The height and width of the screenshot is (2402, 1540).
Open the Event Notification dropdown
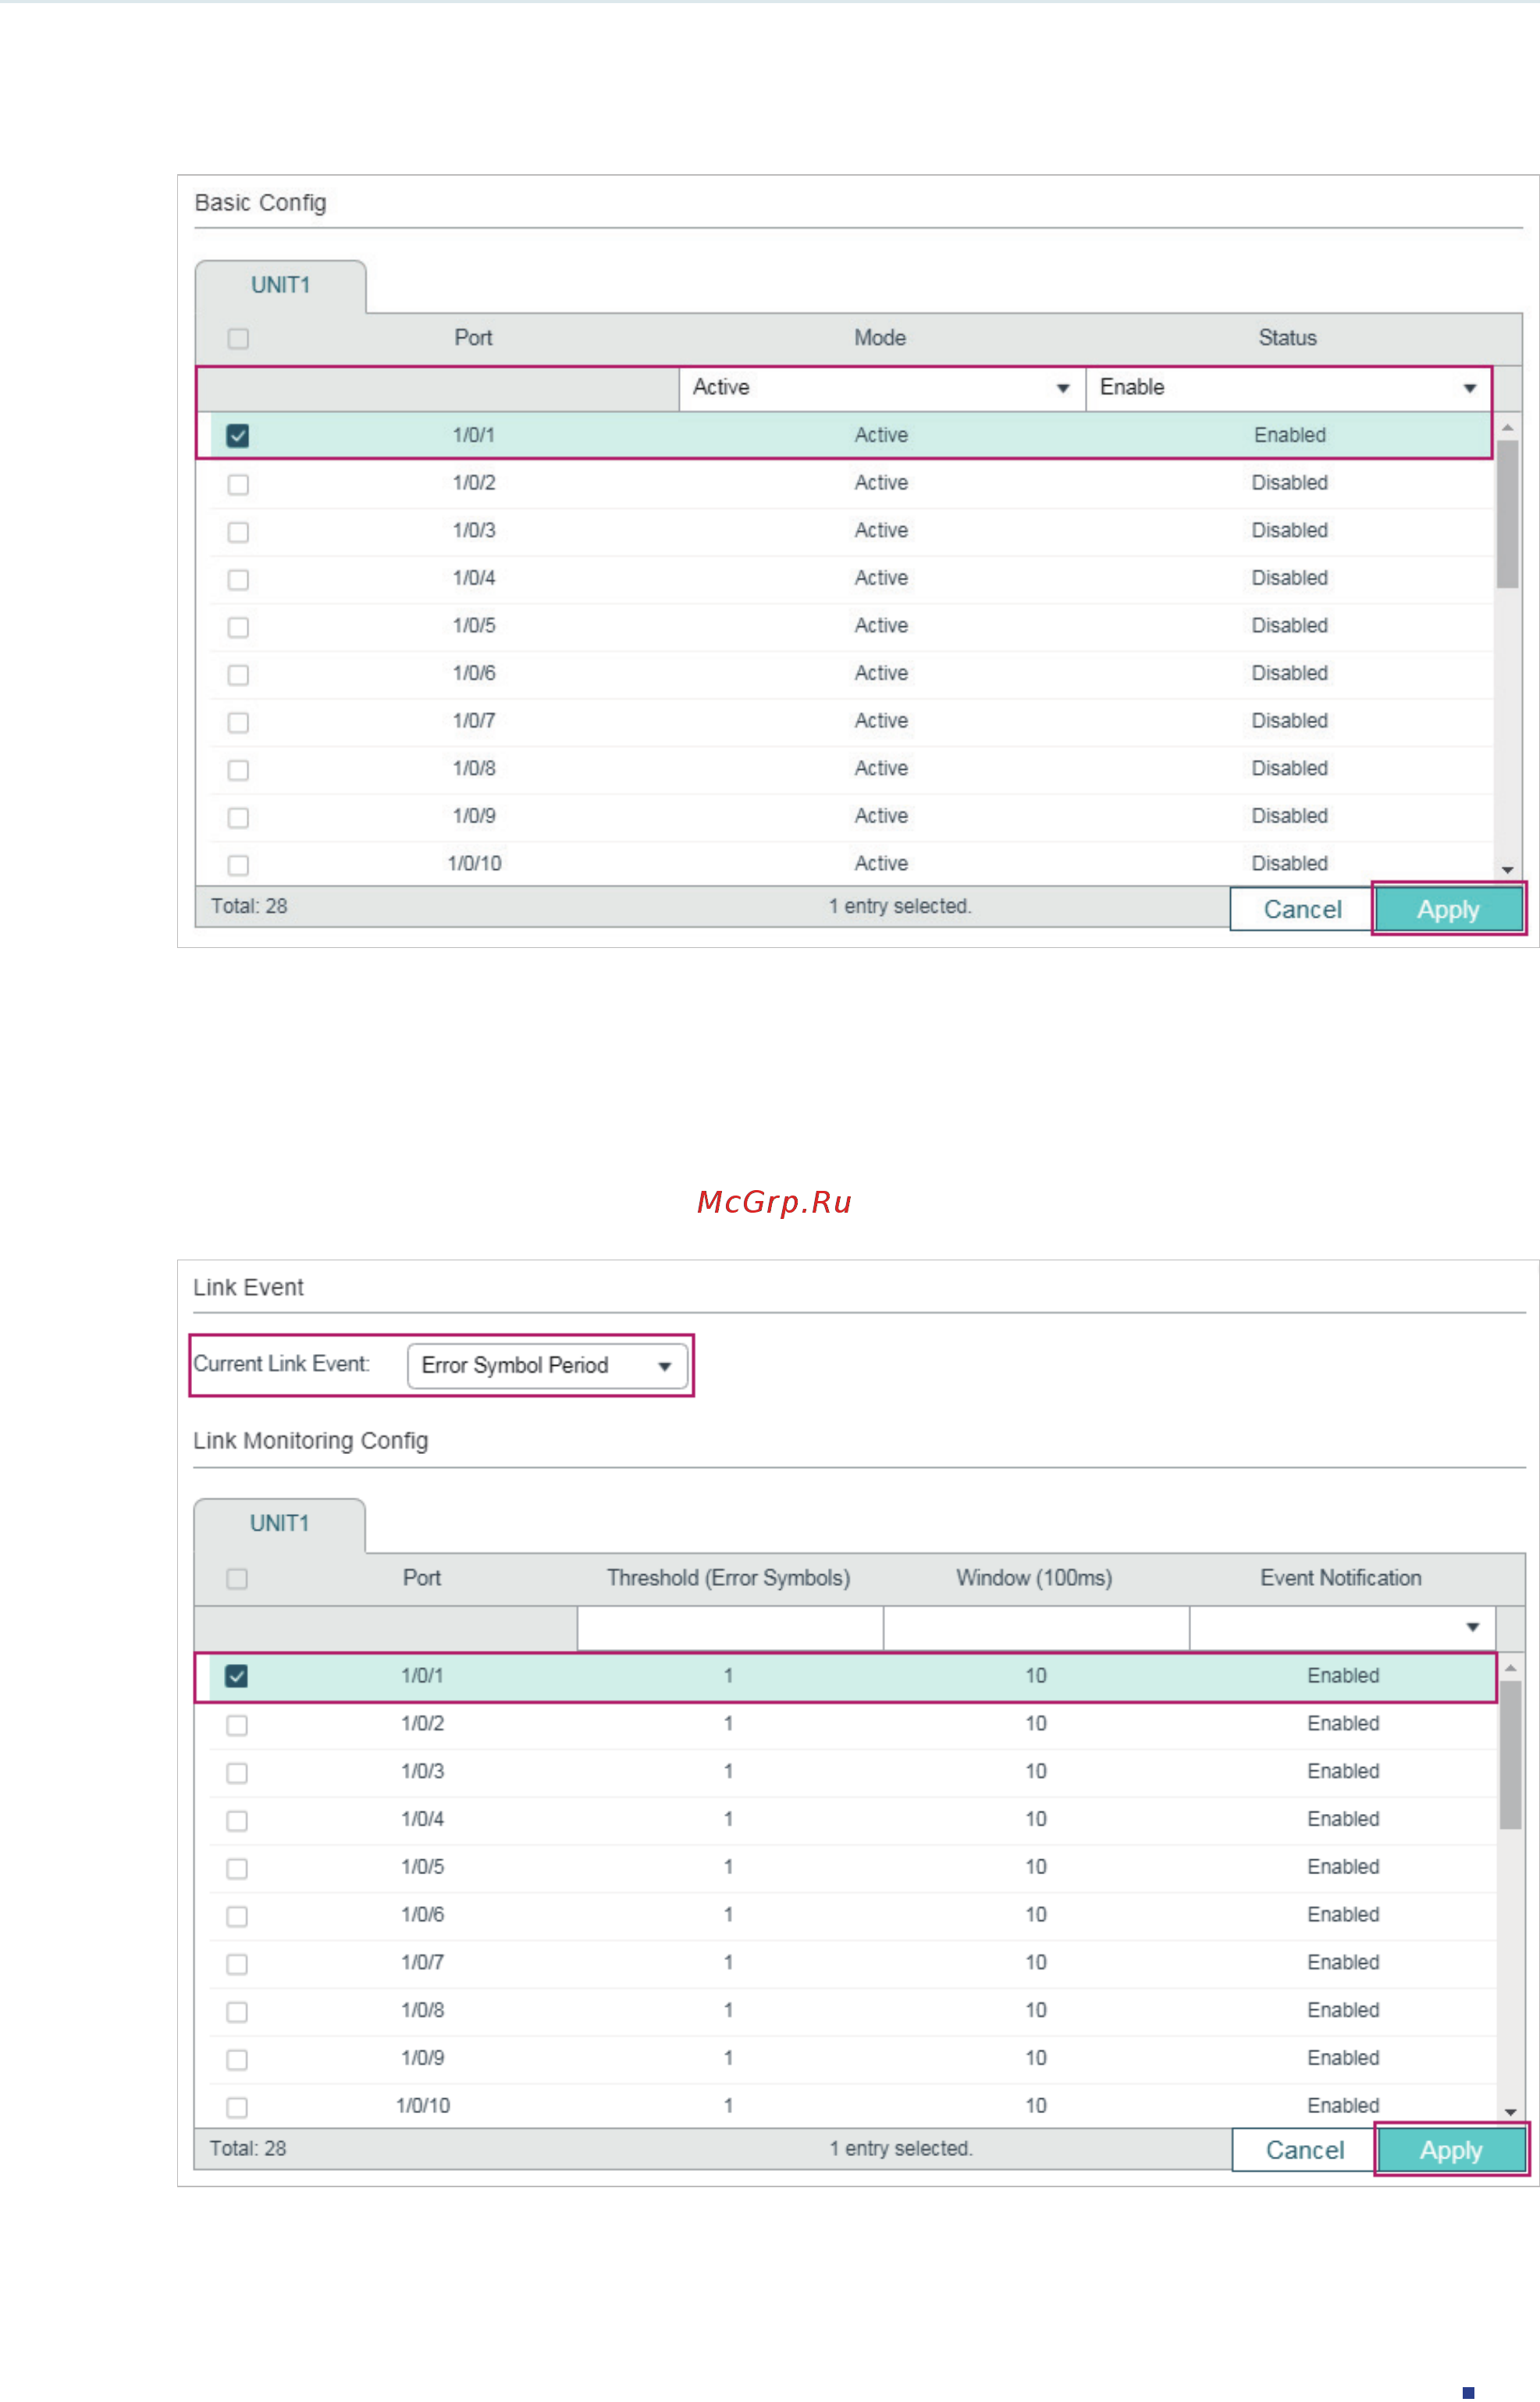click(1342, 1627)
